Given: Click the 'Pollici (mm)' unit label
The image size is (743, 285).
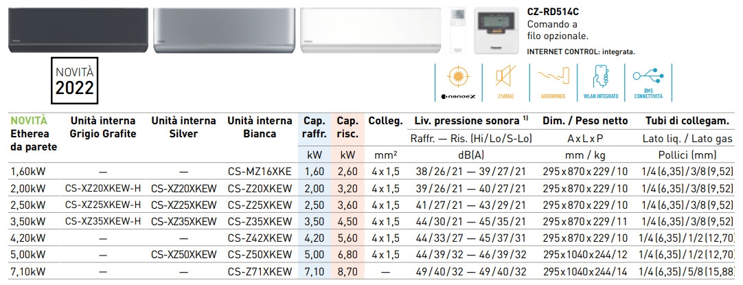Looking at the screenshot, I should coord(687,155).
